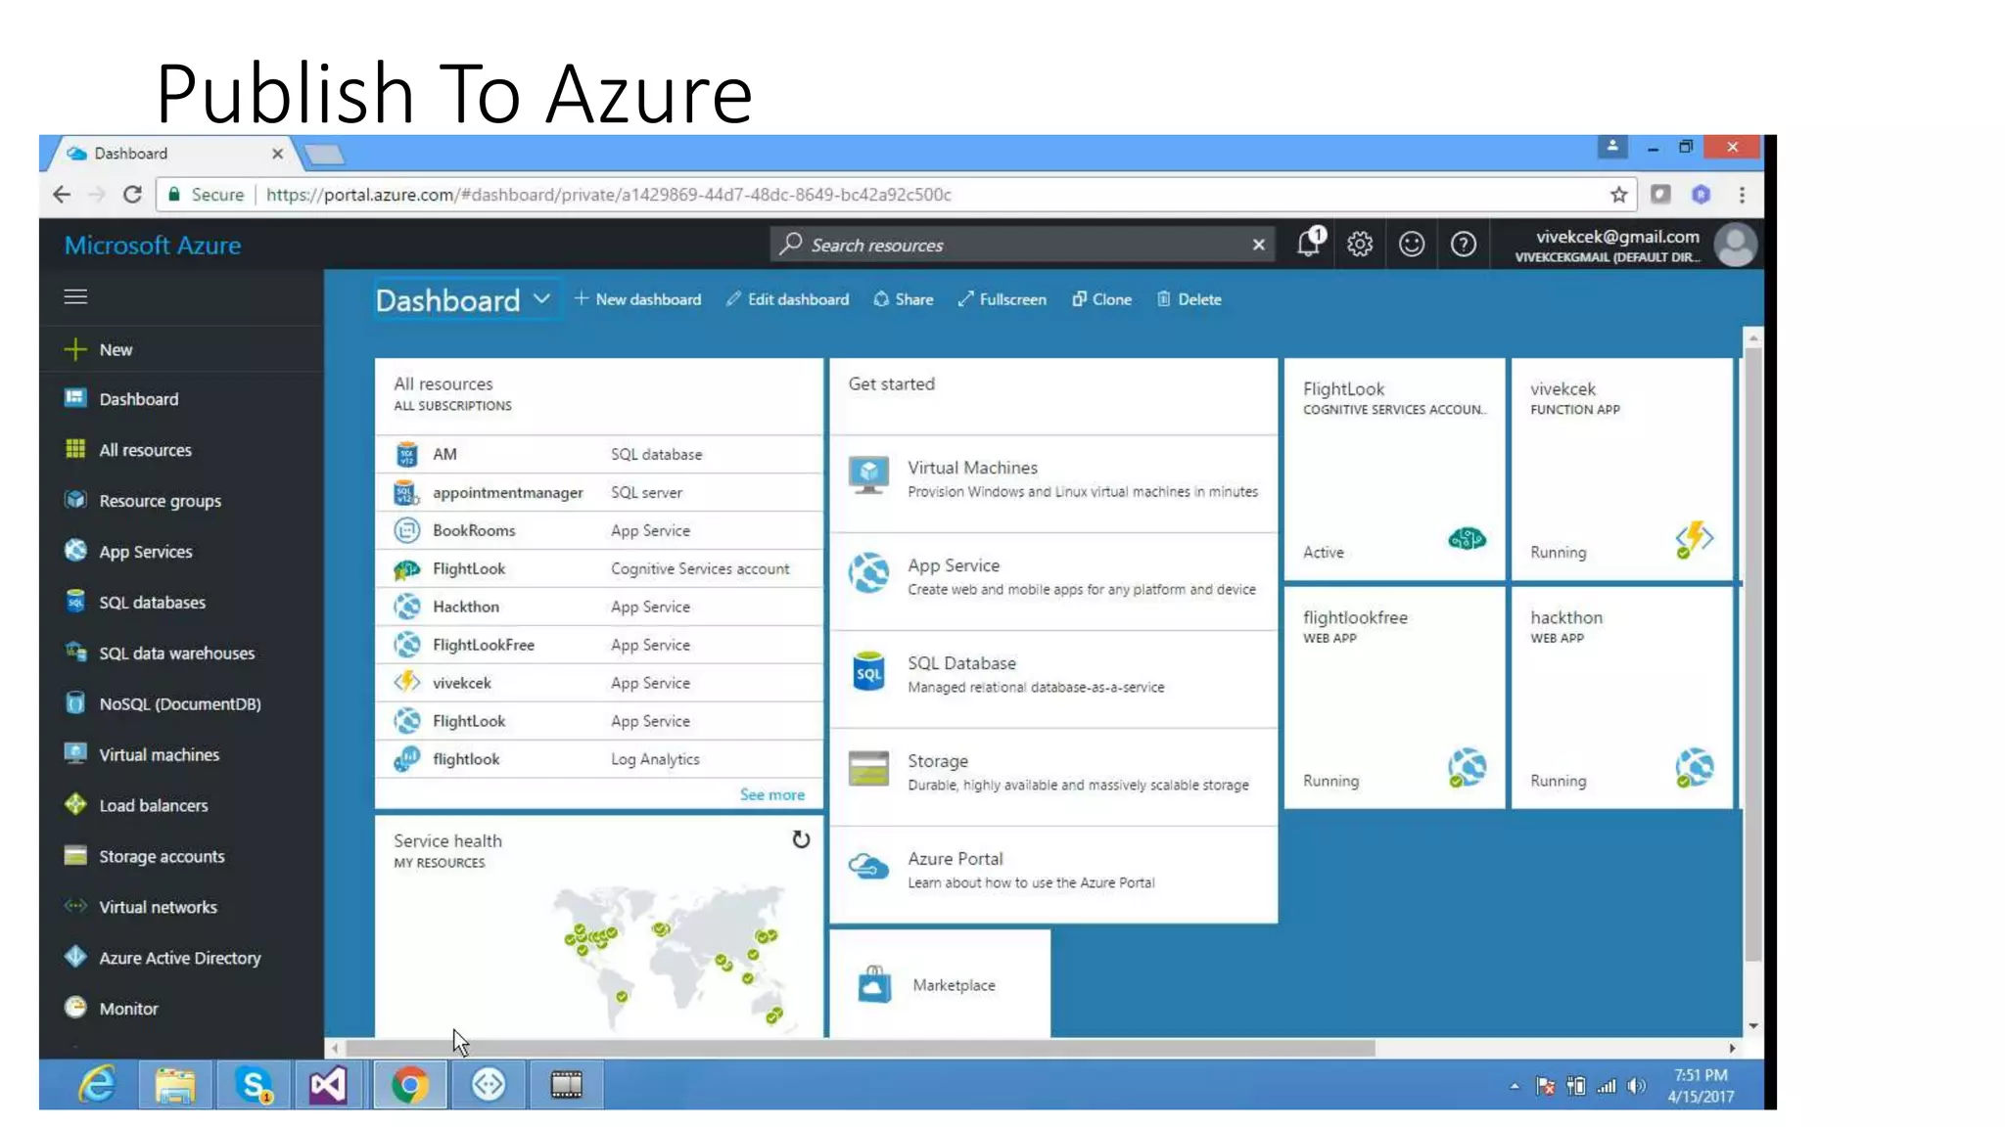Screen dimensions: 2005x1127
Task: Collapse the hamburger sidebar menu
Action: (x=75, y=296)
